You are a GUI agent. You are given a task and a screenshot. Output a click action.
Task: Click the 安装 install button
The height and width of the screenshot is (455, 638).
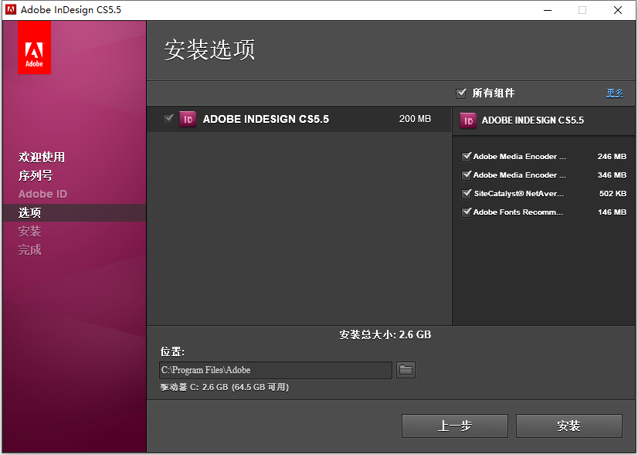coord(568,426)
